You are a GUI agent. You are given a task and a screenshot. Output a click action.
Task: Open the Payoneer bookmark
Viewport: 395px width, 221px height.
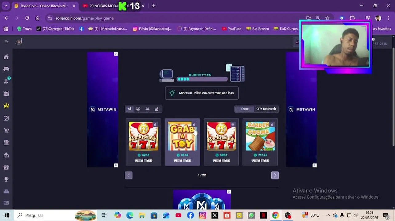pyautogui.click(x=197, y=29)
